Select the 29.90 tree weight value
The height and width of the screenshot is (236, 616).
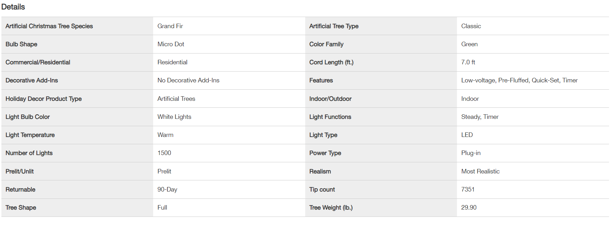(468, 207)
